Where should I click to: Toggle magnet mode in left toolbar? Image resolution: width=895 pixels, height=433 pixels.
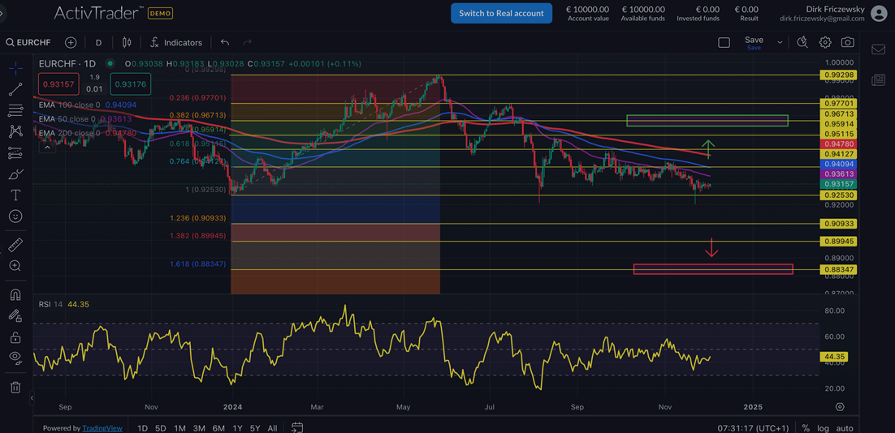(x=15, y=295)
